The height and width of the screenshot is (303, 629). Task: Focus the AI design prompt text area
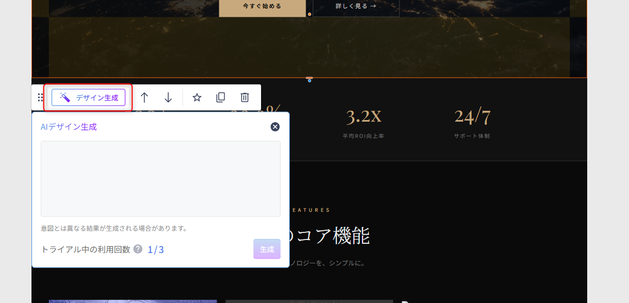(160, 179)
